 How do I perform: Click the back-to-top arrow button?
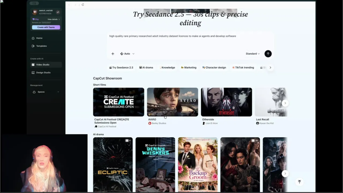299,182
